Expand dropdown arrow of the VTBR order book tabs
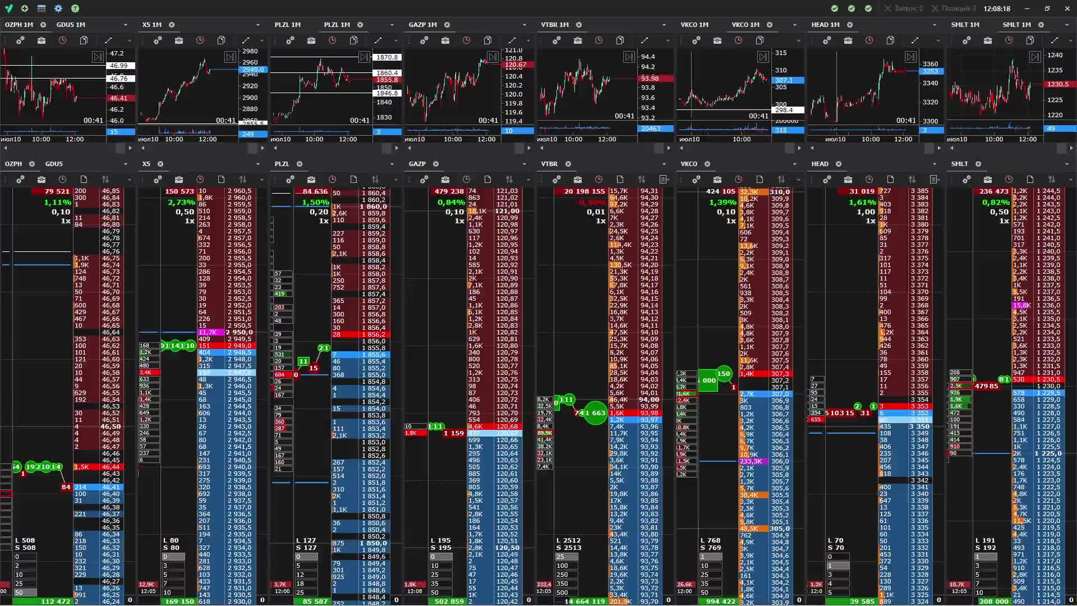The width and height of the screenshot is (1077, 606). [664, 164]
